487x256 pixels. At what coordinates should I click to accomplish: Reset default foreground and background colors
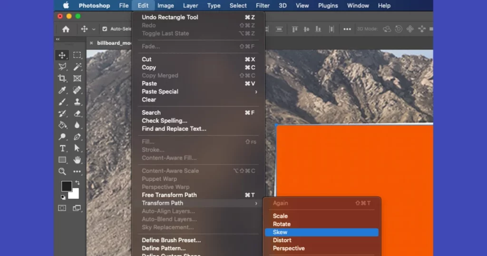(63, 197)
